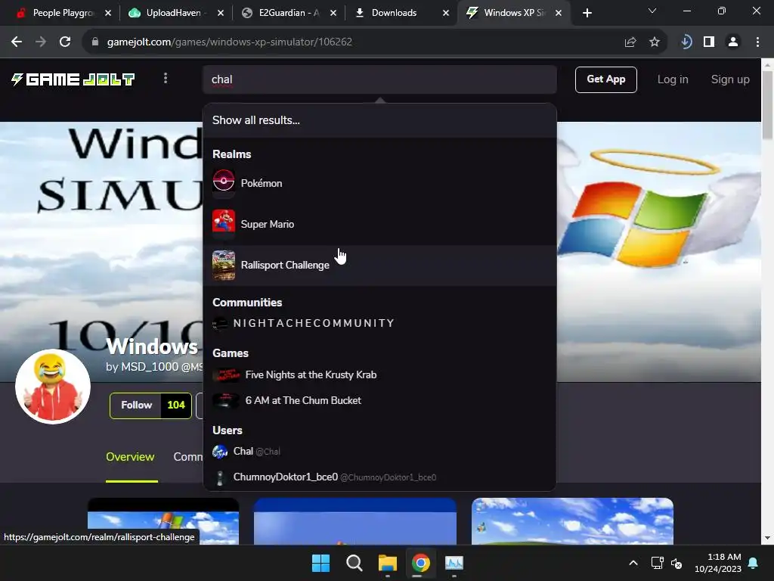Viewport: 774px width, 581px height.
Task: Reload the page with the refresh icon
Action: pos(65,42)
